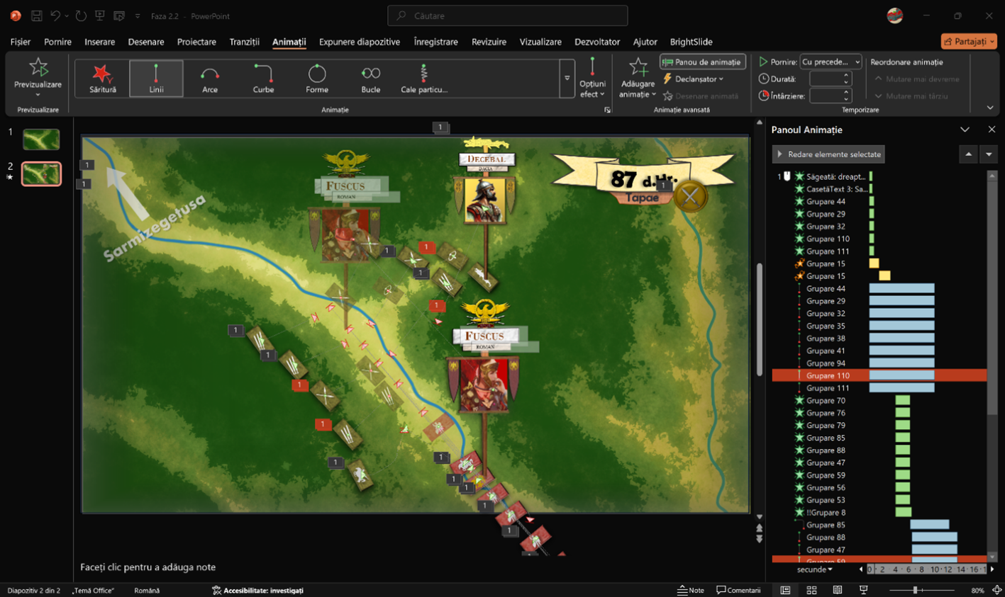Collapse the ribbon with the chevron
1005x597 pixels.
990,108
